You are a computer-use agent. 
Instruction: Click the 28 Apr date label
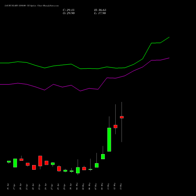pyautogui.click(x=58, y=187)
